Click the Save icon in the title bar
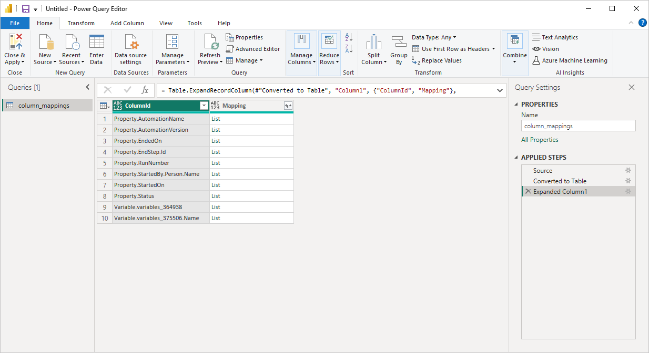Viewport: 649px width, 353px height. (25, 9)
